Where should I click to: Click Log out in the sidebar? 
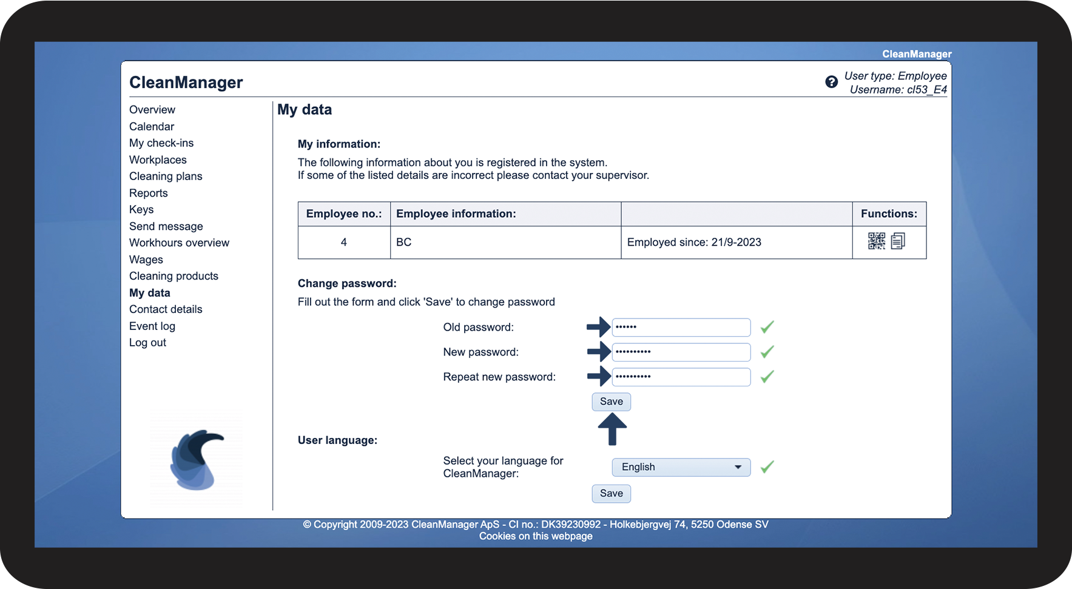[x=147, y=343]
